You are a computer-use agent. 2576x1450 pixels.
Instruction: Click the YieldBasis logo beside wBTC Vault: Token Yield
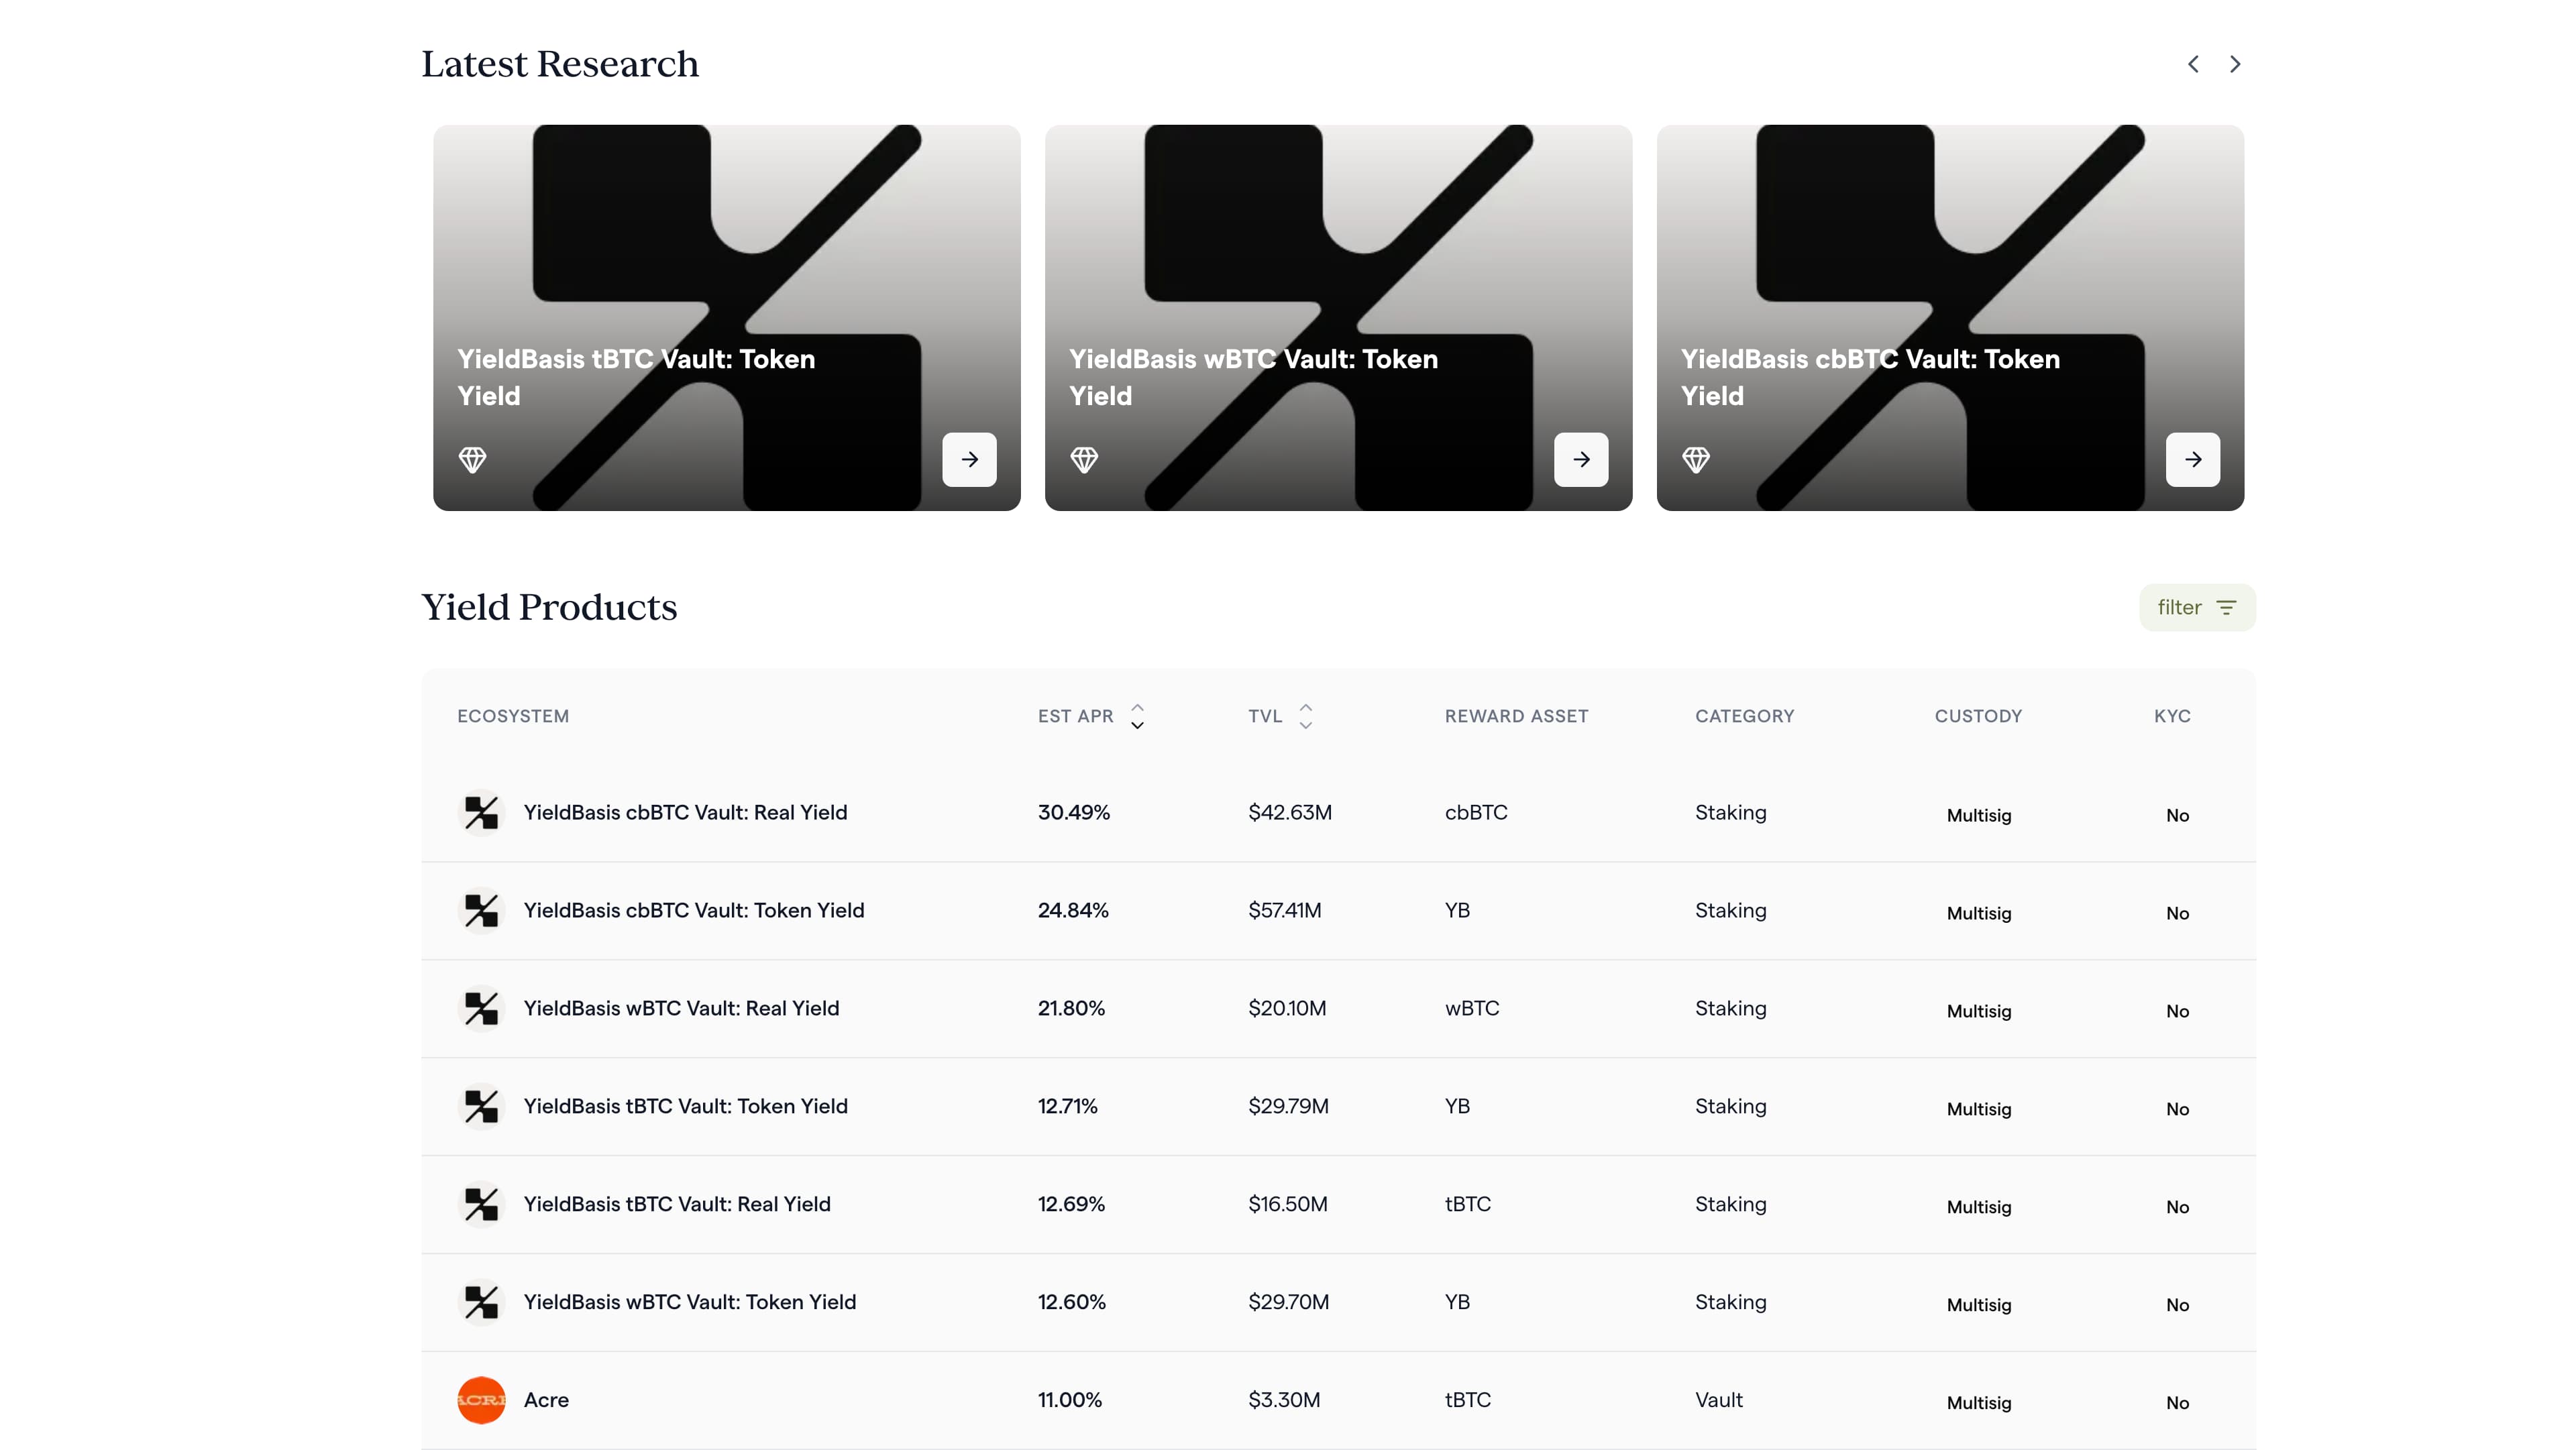pos(482,1302)
